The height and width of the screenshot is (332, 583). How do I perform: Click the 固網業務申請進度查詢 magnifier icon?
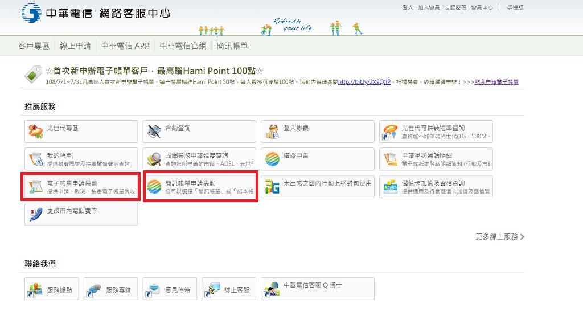154,159
